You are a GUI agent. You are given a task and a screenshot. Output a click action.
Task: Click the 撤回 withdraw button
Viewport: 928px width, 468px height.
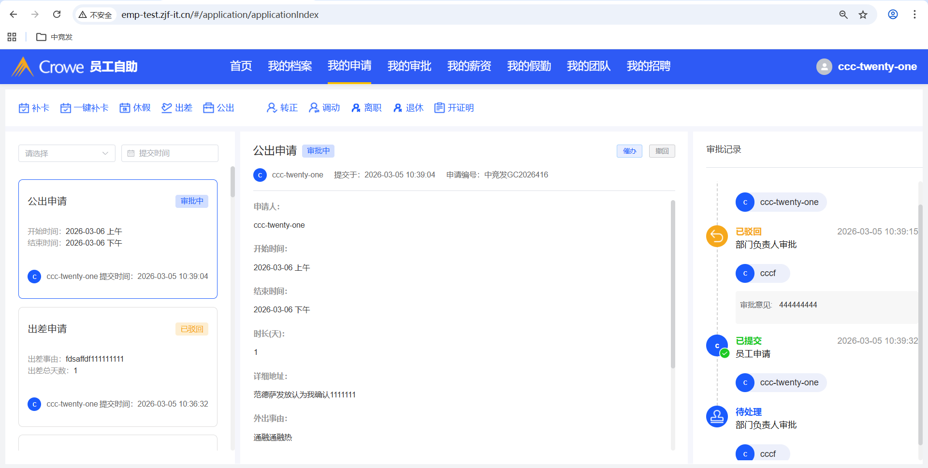tap(662, 151)
